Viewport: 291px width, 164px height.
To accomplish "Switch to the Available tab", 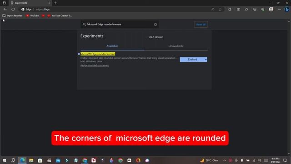I will pyautogui.click(x=112, y=46).
